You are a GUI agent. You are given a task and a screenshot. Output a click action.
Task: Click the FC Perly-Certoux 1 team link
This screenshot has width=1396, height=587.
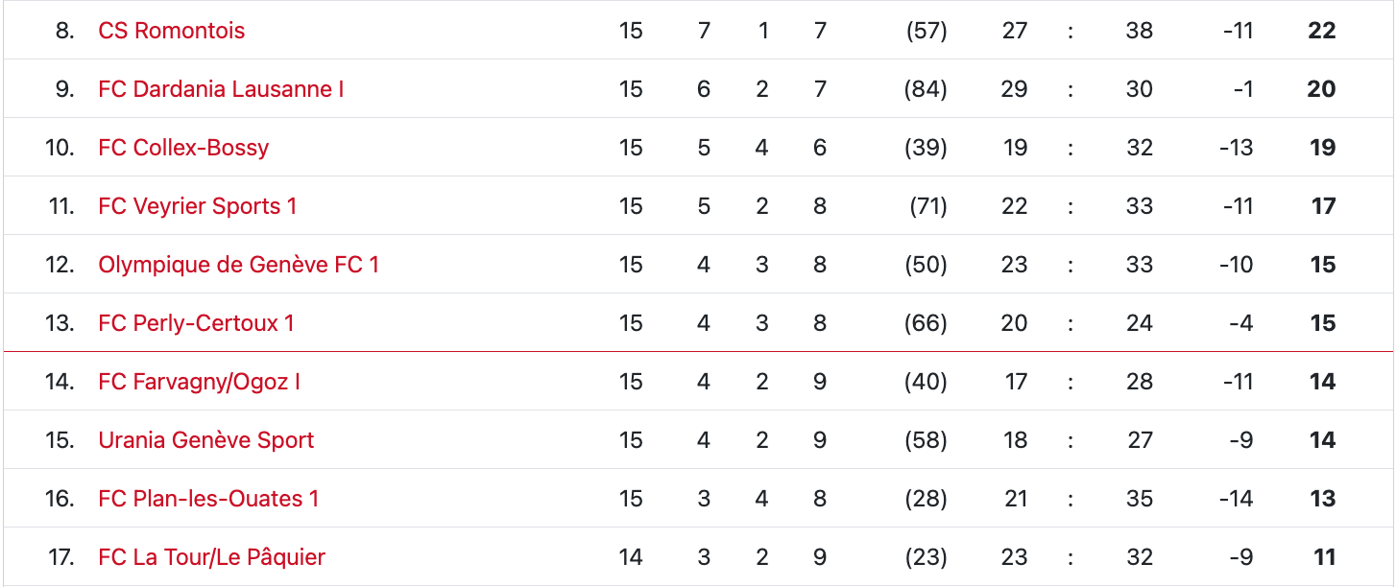coord(196,323)
